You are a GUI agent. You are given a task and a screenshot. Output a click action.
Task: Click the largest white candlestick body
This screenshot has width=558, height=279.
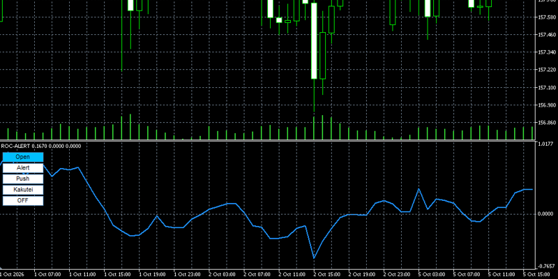click(x=314, y=40)
